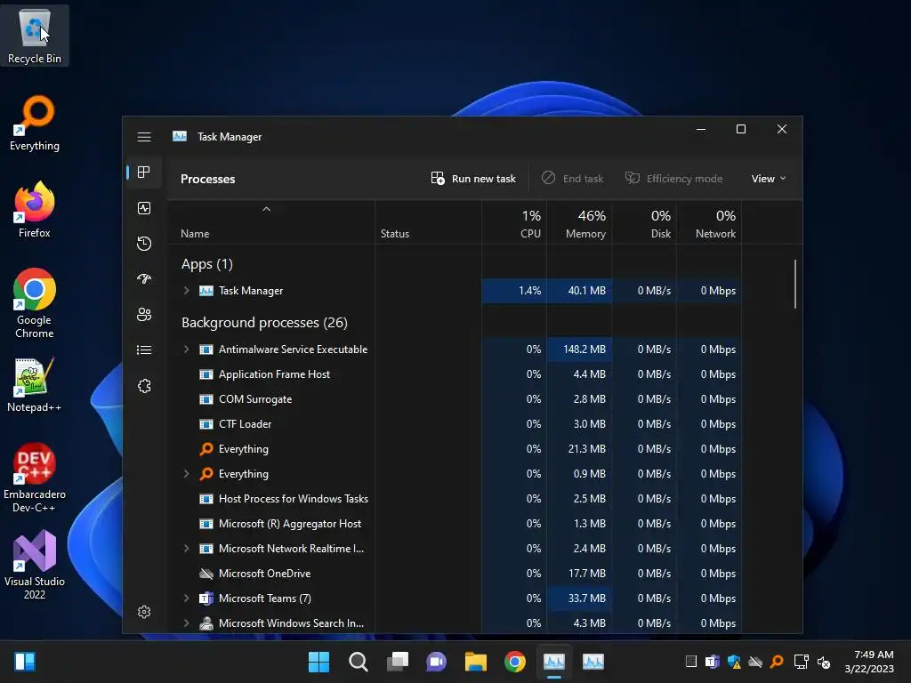
Task: Click the Efficiency mode button
Action: [x=674, y=178]
